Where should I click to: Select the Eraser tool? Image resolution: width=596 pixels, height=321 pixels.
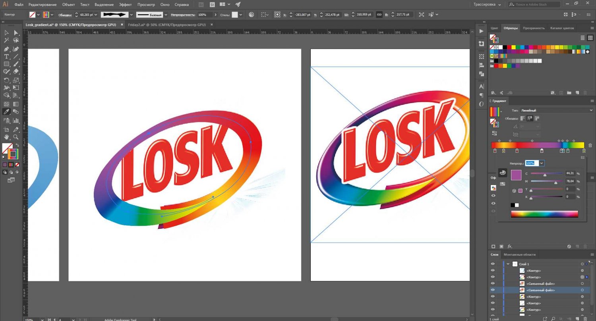point(16,72)
